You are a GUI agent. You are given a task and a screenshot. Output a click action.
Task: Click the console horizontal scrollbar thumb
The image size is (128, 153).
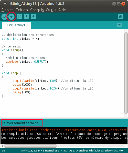pyautogui.click(x=30, y=146)
